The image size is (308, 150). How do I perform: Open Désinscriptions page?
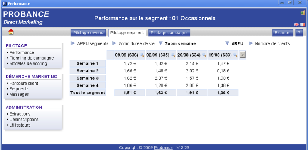(x=24, y=120)
